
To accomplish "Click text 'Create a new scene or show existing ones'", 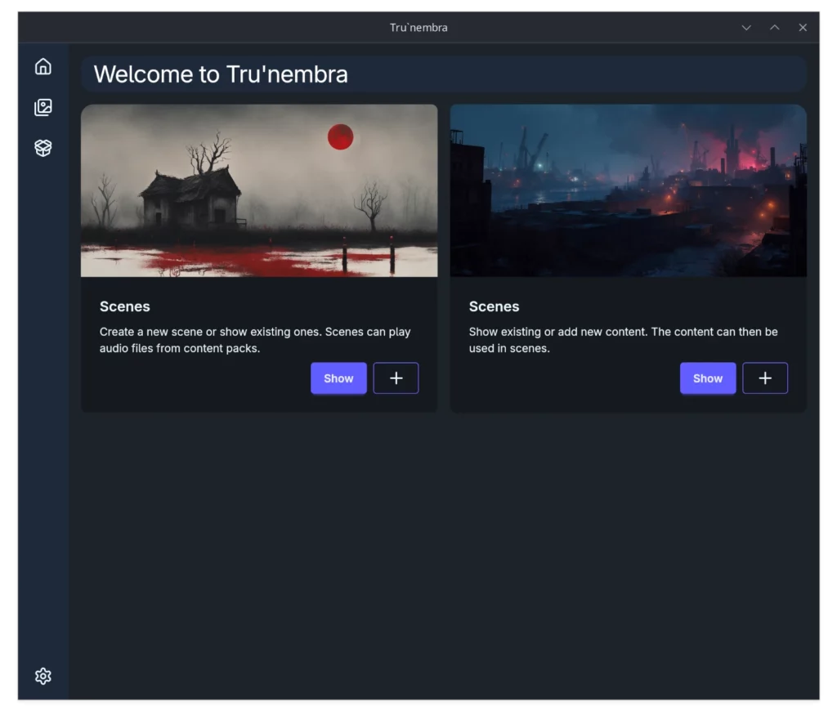I will (210, 332).
